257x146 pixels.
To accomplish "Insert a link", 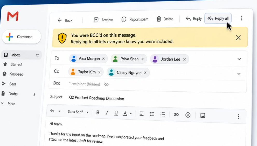I will (x=176, y=115).
